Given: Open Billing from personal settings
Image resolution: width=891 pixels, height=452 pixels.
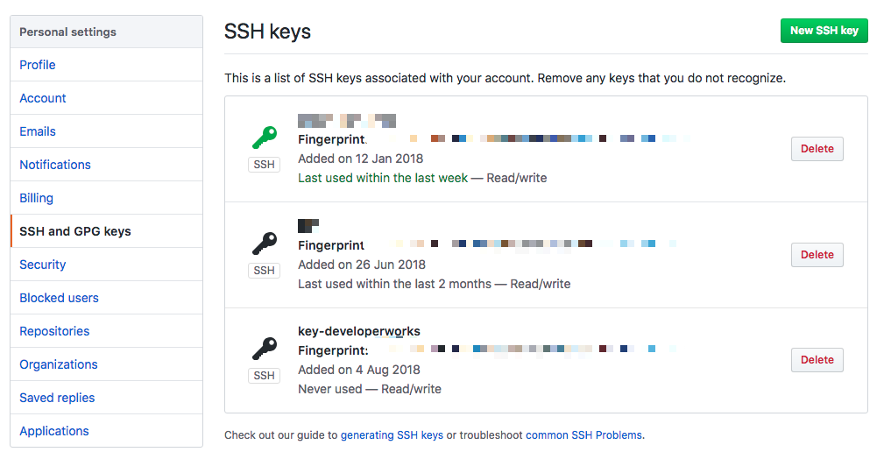Looking at the screenshot, I should tap(37, 198).
